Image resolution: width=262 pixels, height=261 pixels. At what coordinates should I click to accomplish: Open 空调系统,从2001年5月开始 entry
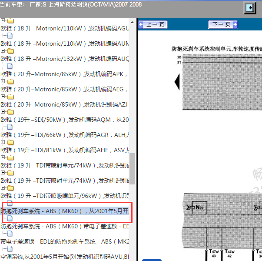pyautogui.click(x=64, y=257)
